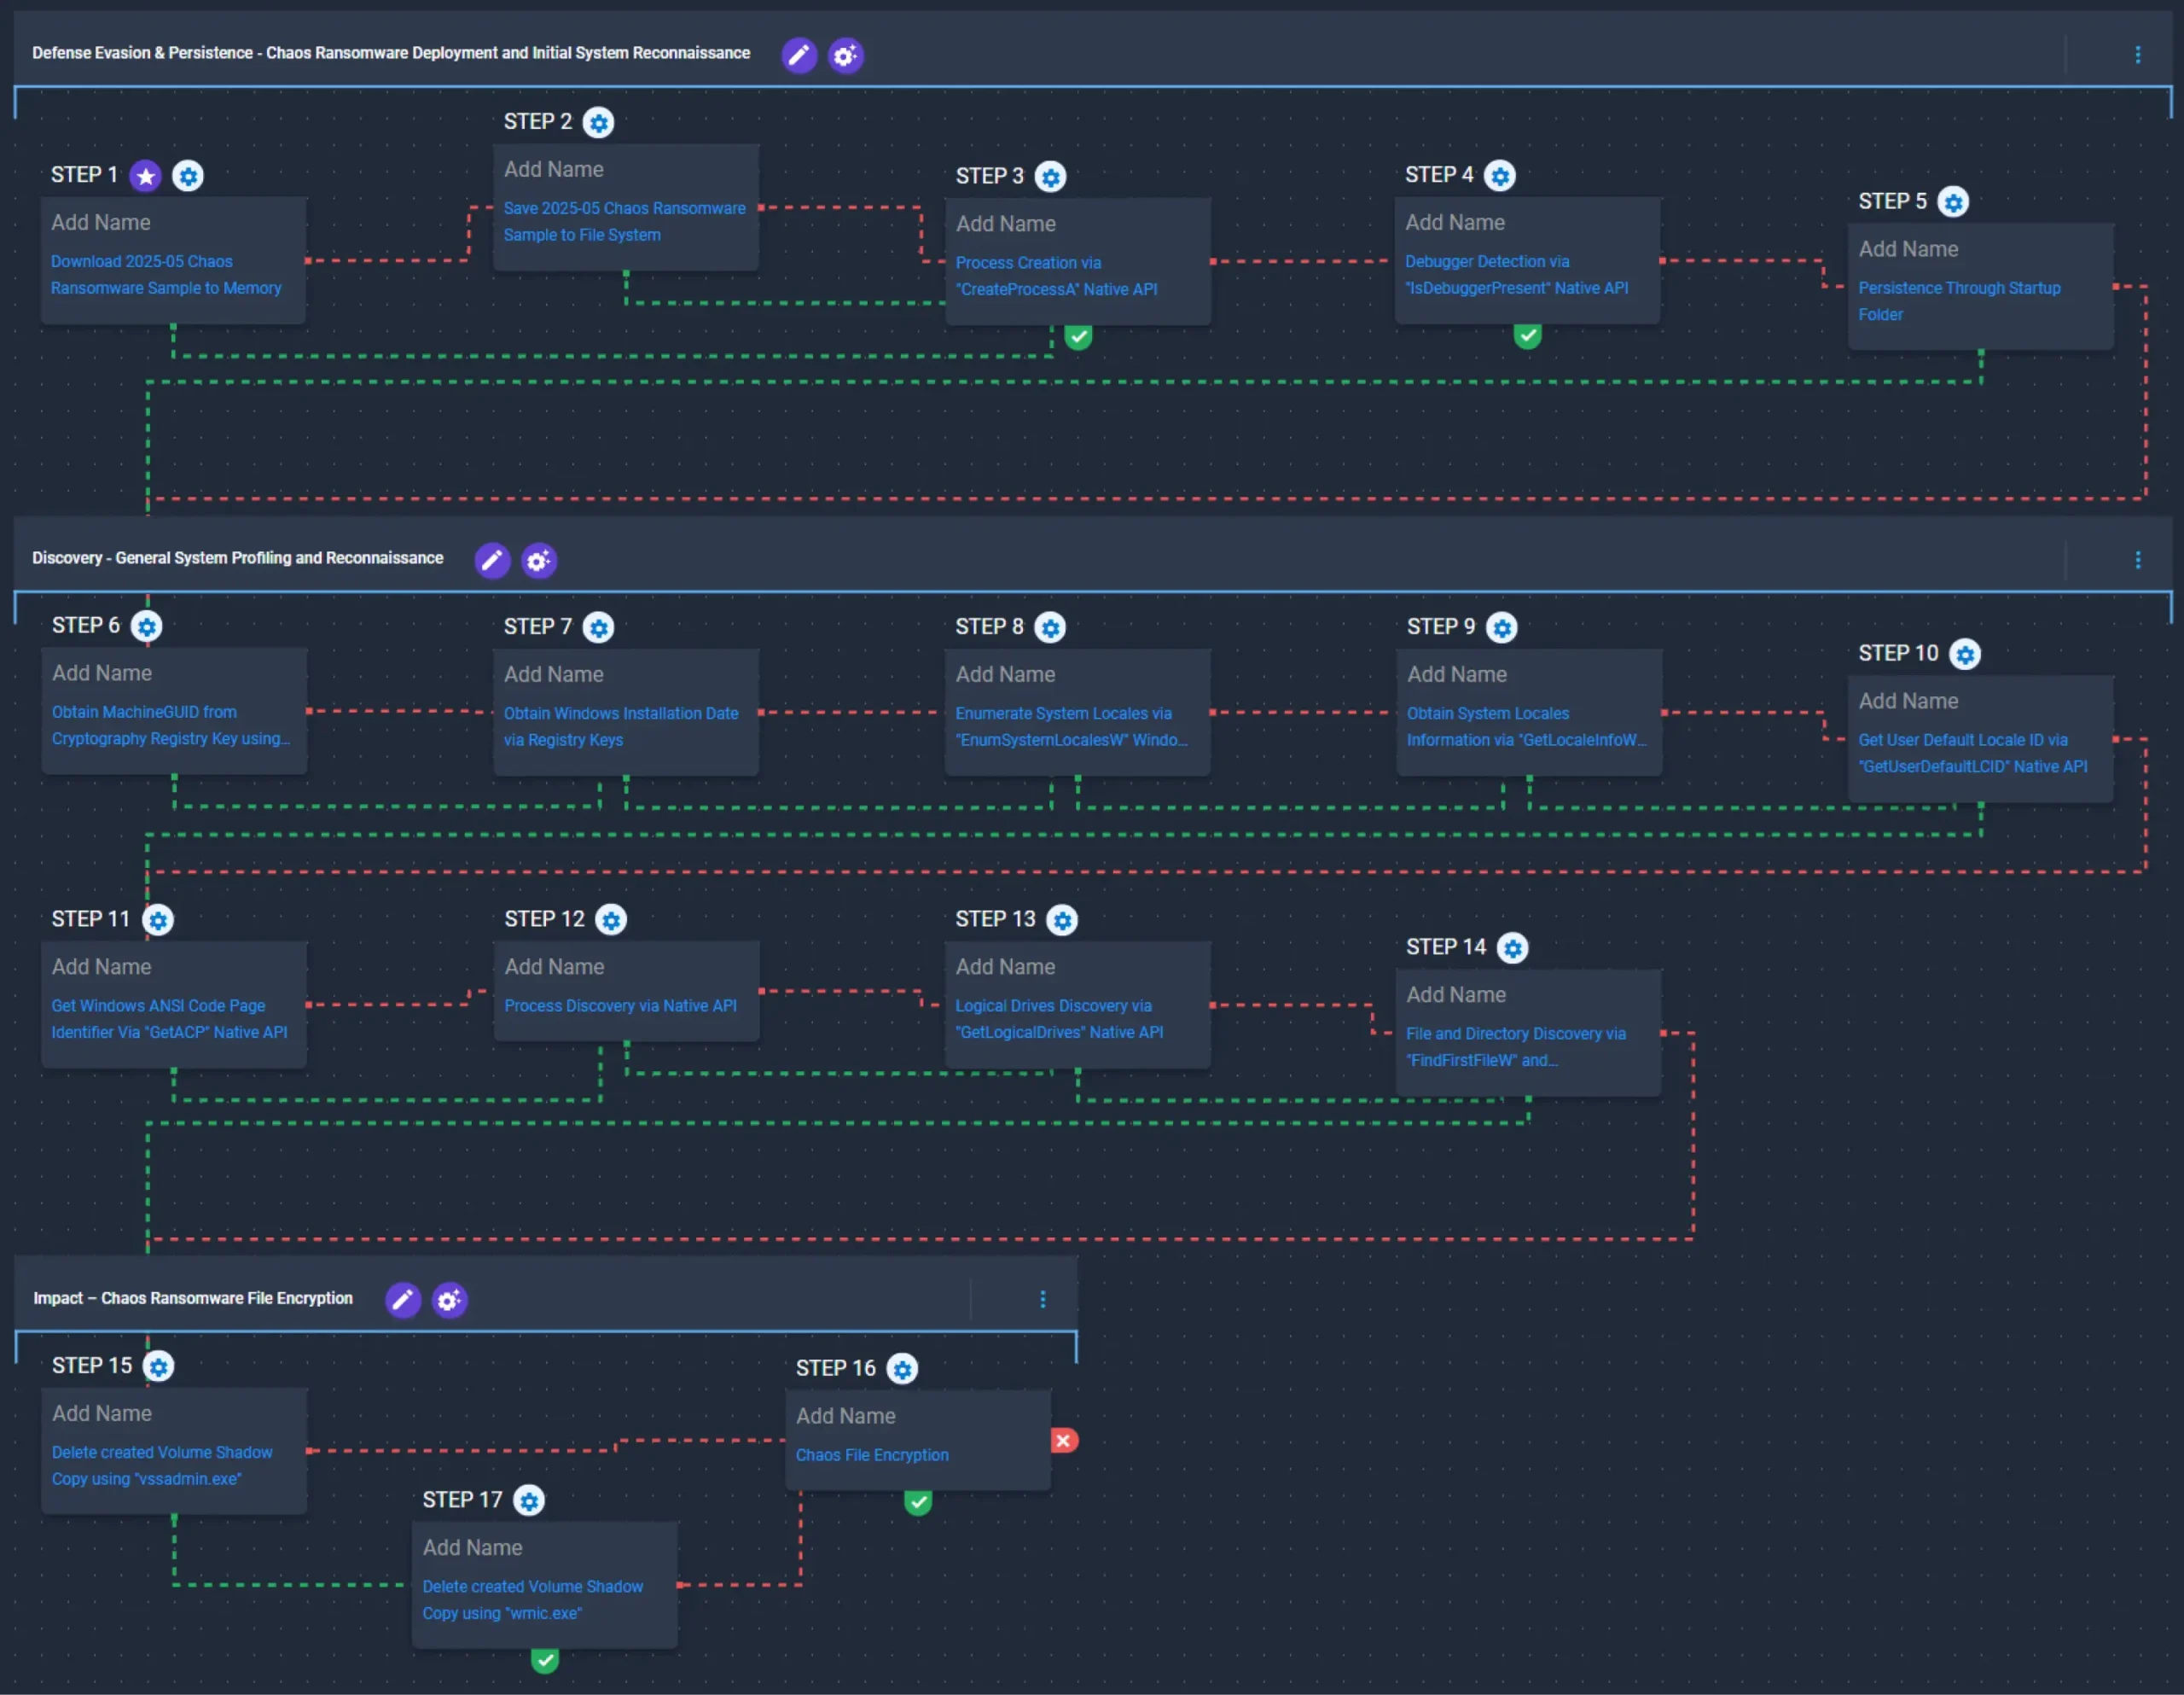Edit the Impact phase title with pencil

(403, 1301)
